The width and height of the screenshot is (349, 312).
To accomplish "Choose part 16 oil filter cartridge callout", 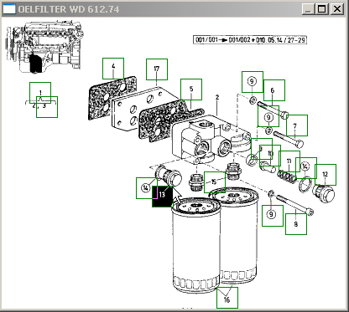I will [227, 298].
